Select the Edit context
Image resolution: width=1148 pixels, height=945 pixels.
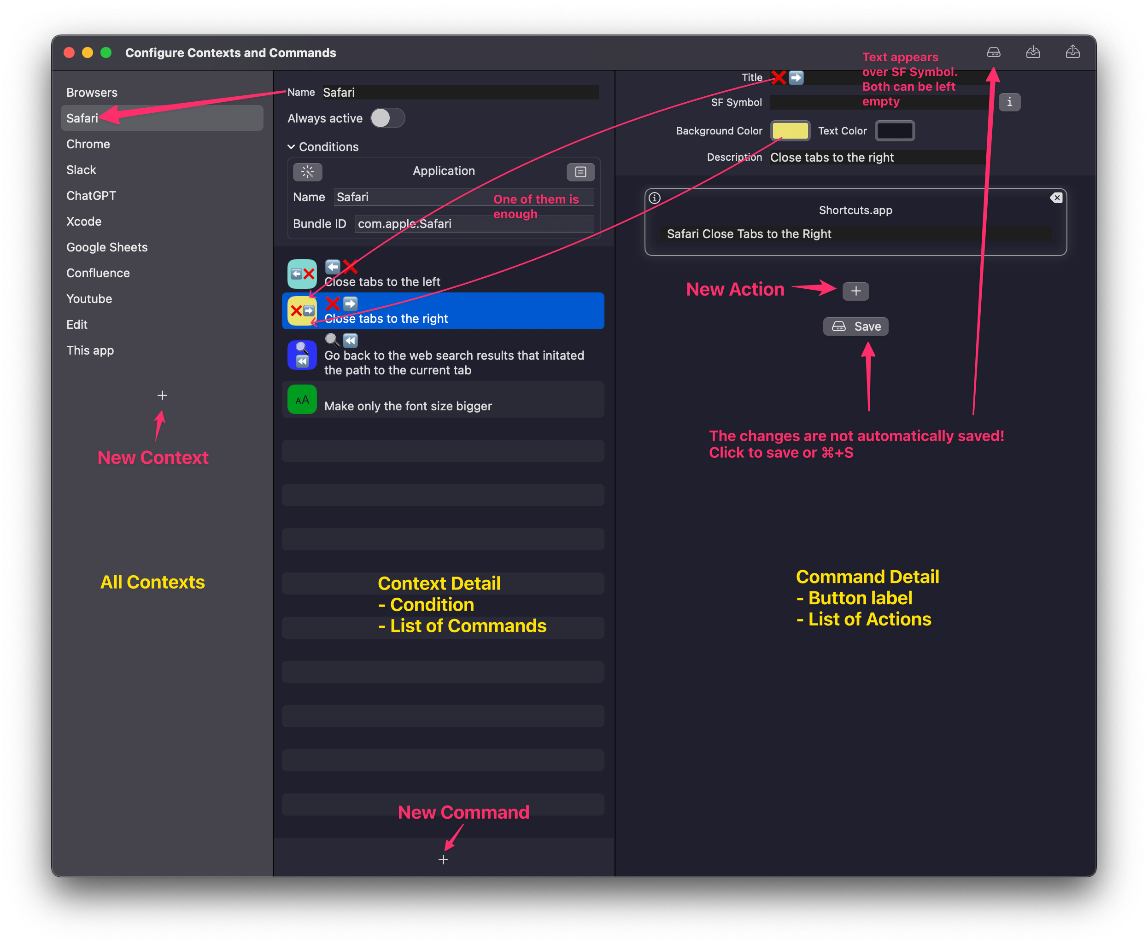point(162,324)
